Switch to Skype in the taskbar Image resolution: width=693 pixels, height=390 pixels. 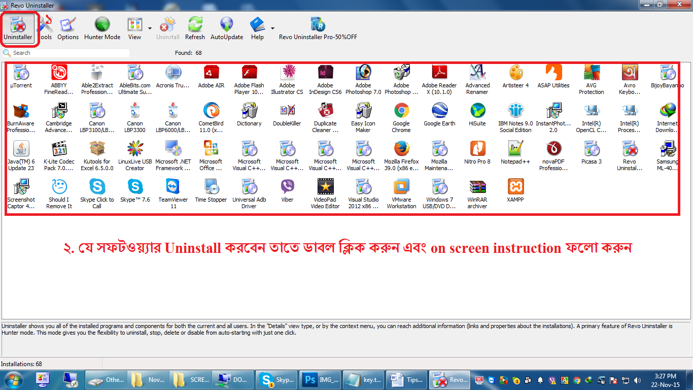(276, 379)
